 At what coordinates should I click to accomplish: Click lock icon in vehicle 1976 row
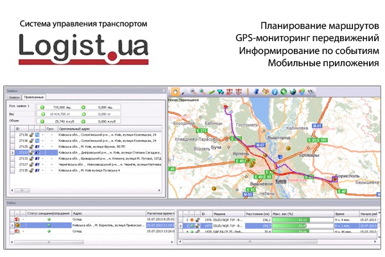[x=198, y=220]
